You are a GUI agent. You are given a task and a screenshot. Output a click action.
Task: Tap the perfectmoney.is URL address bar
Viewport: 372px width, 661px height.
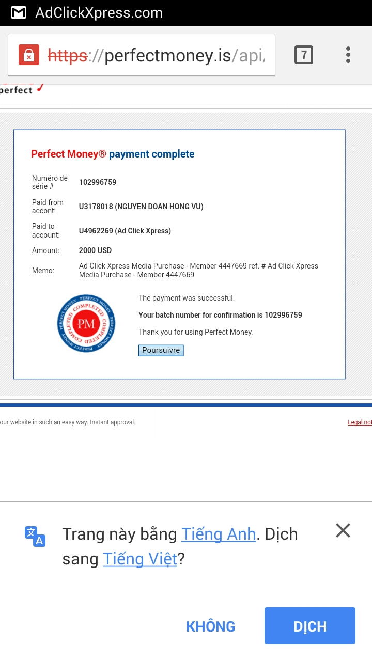pyautogui.click(x=142, y=55)
